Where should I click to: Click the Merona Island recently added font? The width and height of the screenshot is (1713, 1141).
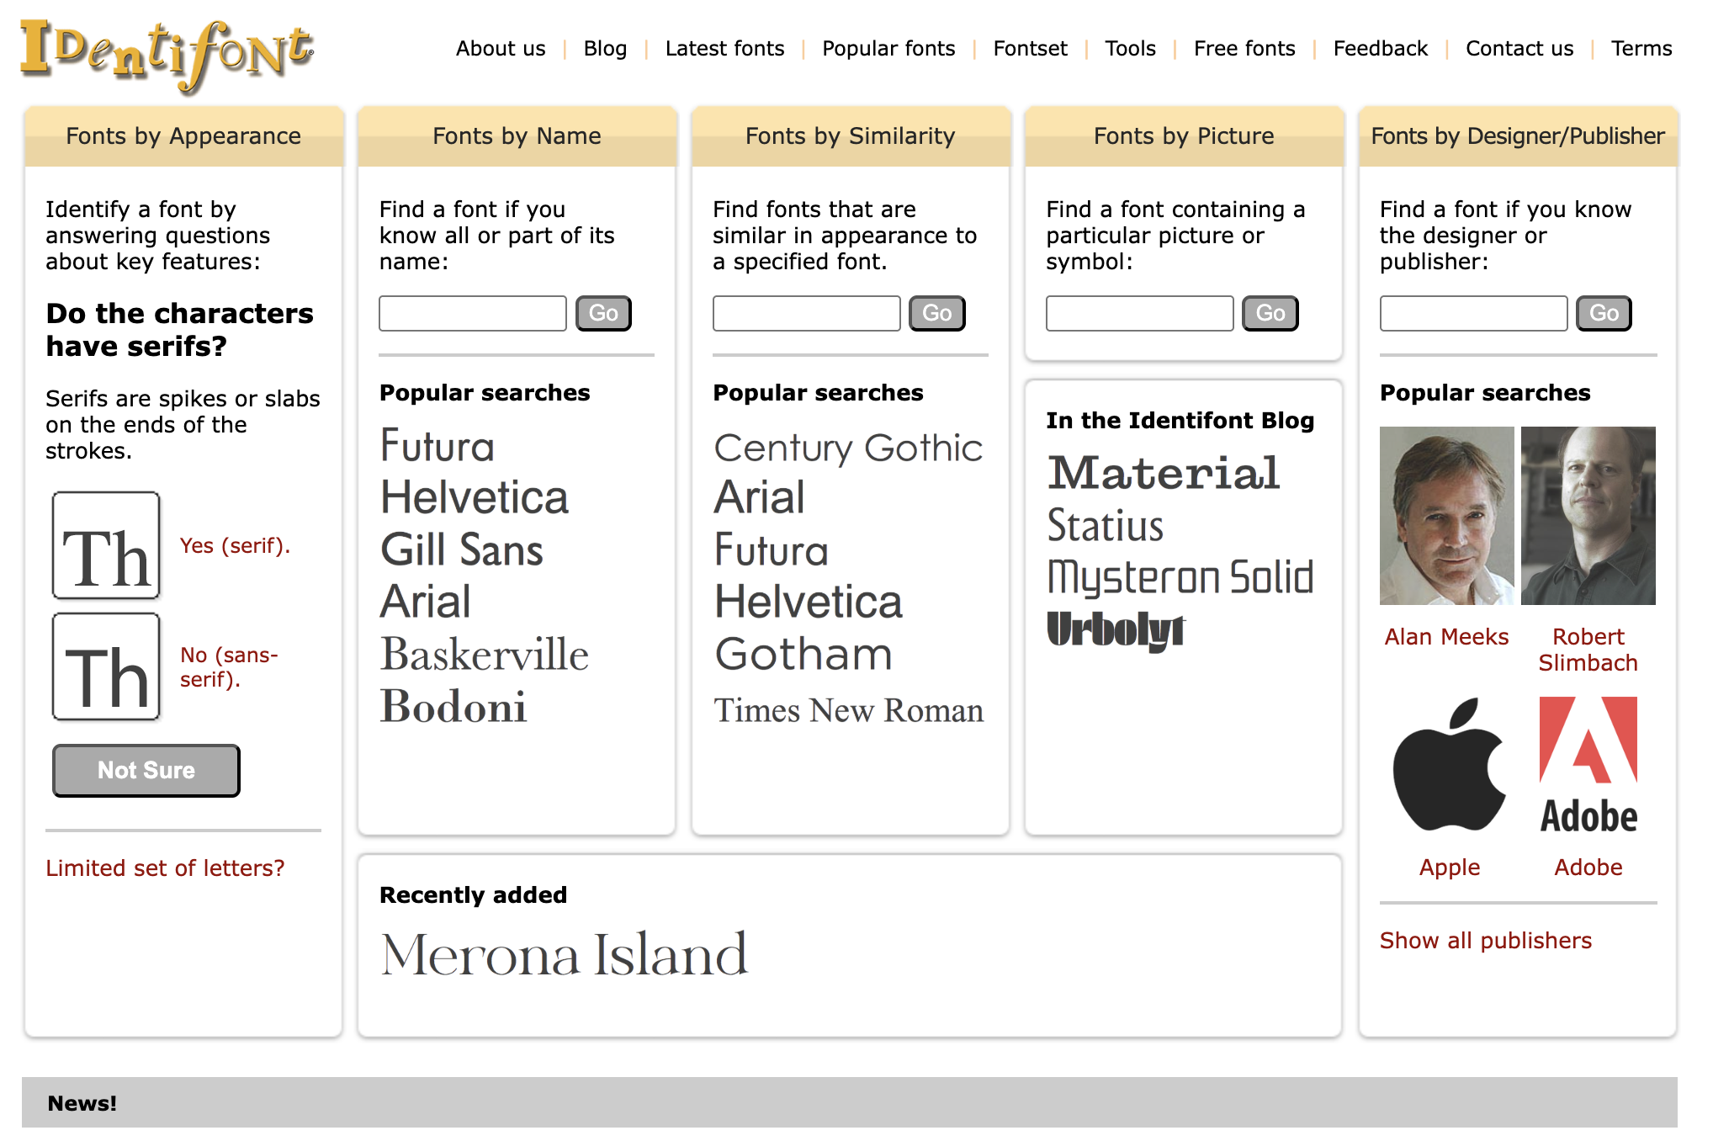pos(564,954)
